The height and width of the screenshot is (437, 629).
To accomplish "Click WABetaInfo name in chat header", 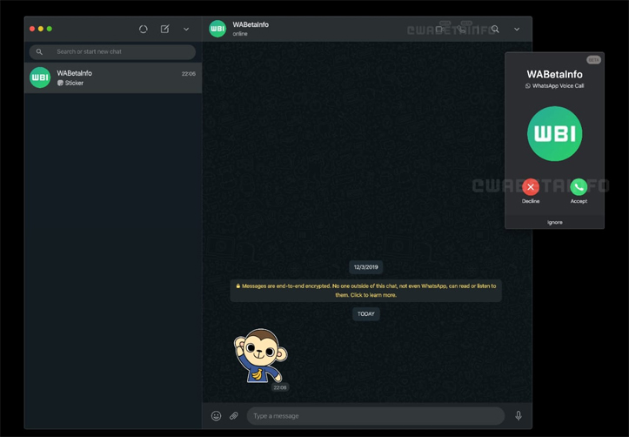I will (251, 24).
